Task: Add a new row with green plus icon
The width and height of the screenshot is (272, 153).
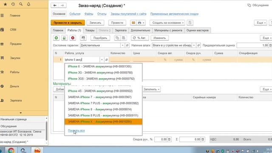Action: point(56,38)
